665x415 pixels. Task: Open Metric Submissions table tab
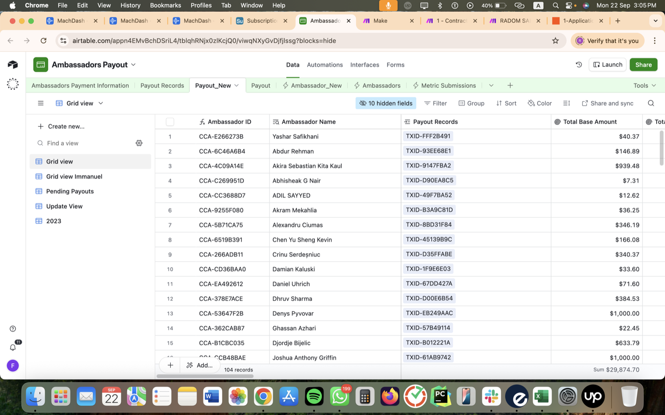(444, 85)
